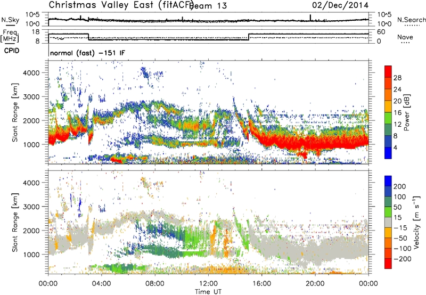Screen dimensions: 426x295
Task: Click the '20:00' time axis label
Action: point(315,284)
